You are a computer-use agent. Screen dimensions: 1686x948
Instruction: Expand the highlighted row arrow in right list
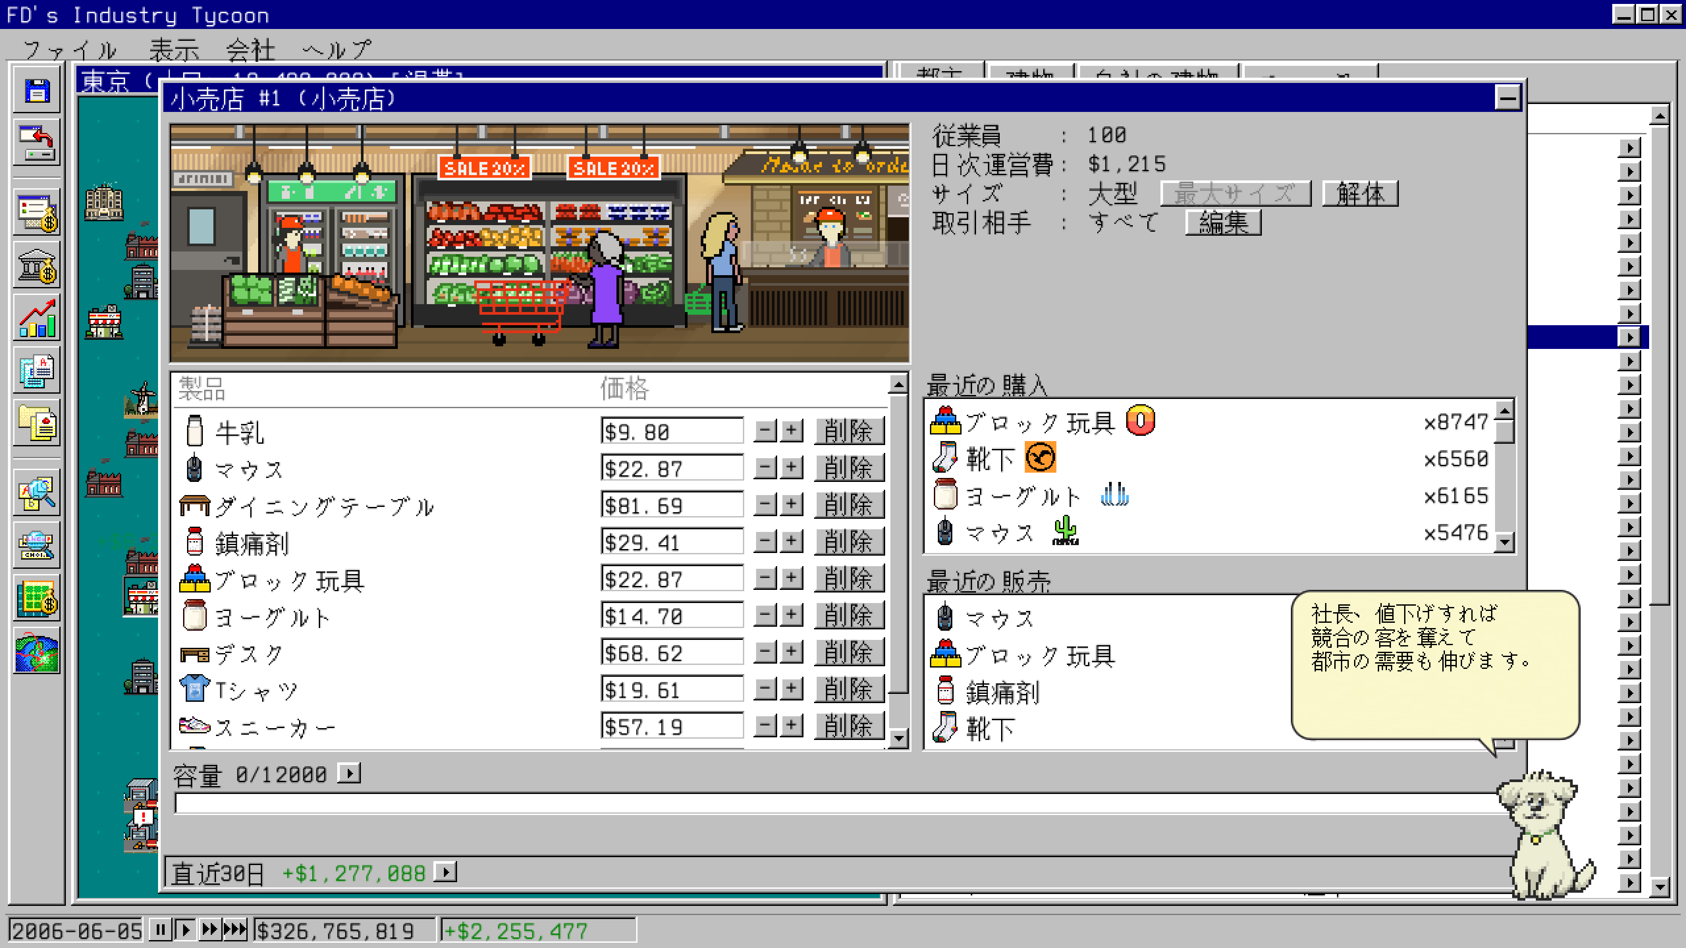[x=1629, y=337]
